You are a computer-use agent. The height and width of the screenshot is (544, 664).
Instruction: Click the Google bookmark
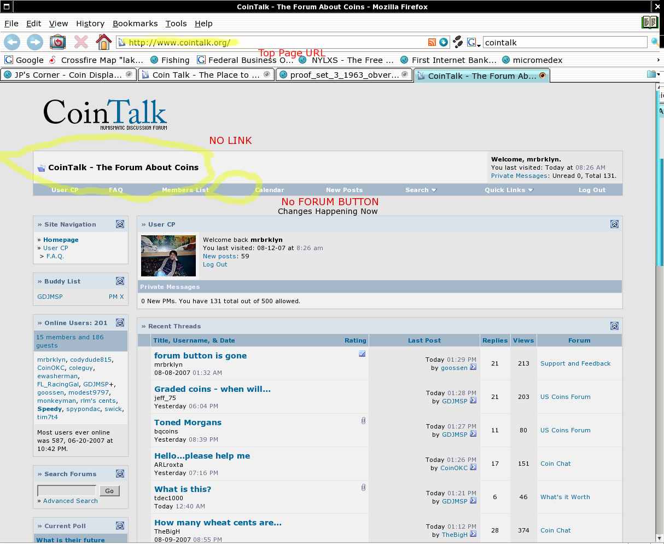(x=24, y=60)
